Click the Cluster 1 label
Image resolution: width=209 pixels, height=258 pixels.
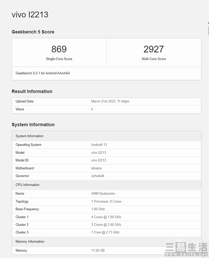click(x=22, y=217)
